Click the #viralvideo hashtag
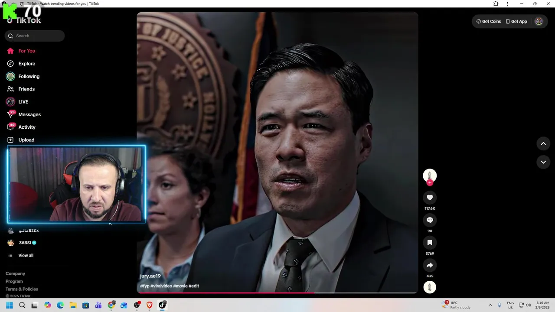This screenshot has height=312, width=555. 161,286
